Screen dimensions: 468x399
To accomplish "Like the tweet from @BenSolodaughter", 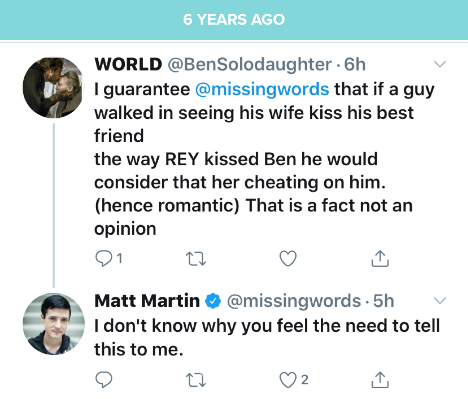I will click(x=288, y=259).
